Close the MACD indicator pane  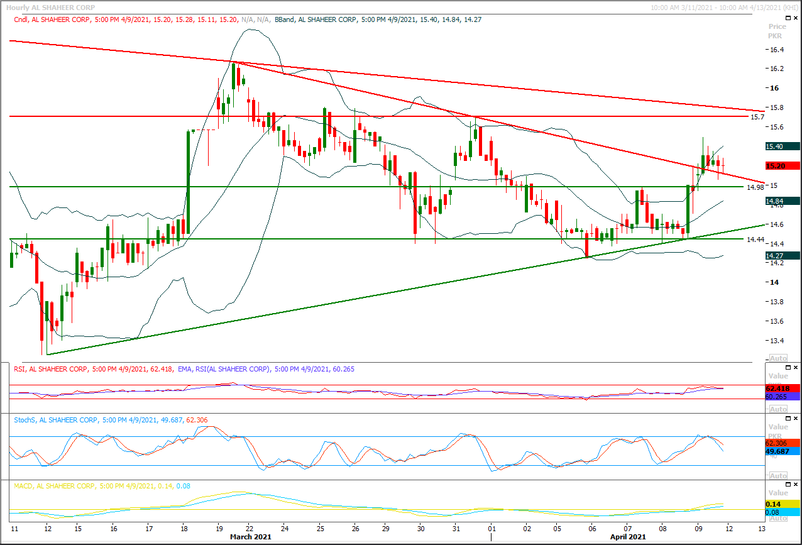(x=797, y=485)
